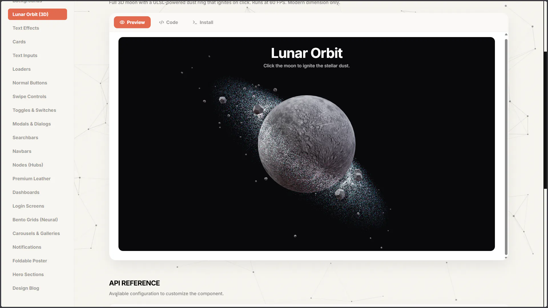
Task: Select Bento Grids (Neural)
Action: [37, 220]
